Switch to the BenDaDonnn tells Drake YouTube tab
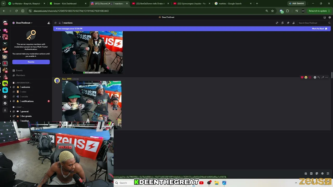 click(150, 4)
